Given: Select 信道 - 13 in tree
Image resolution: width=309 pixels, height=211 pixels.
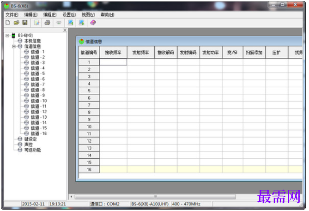Looking at the screenshot, I should tap(39, 117).
